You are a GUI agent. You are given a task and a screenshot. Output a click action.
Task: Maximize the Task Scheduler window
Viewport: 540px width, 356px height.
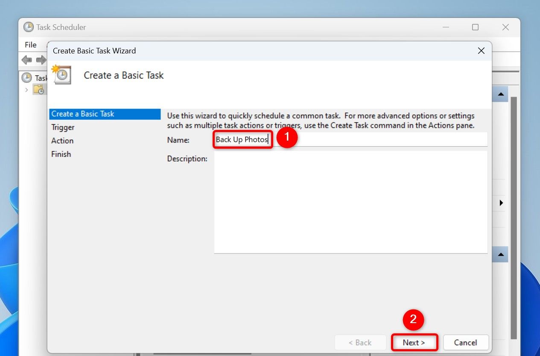[x=475, y=27]
